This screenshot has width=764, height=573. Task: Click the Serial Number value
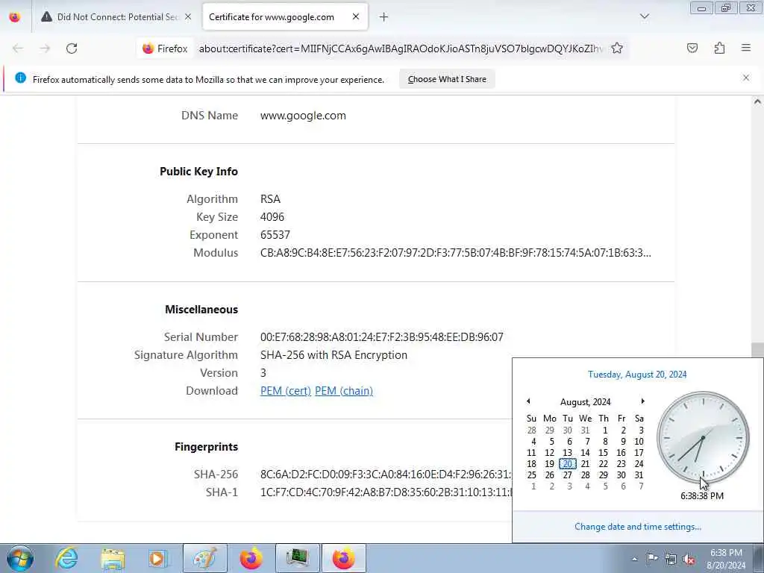[381, 337]
